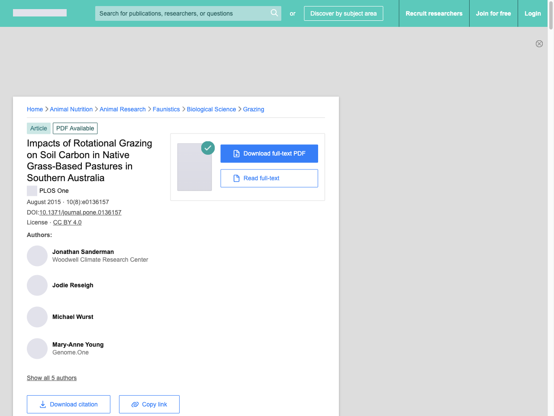
Task: Navigate to the Grazing breadcrumb
Action: coord(254,109)
